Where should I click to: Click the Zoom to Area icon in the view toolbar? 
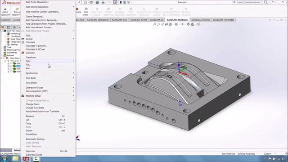point(158,24)
